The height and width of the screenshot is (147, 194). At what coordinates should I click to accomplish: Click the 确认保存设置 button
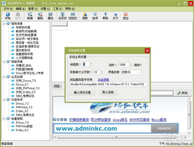click(x=82, y=93)
